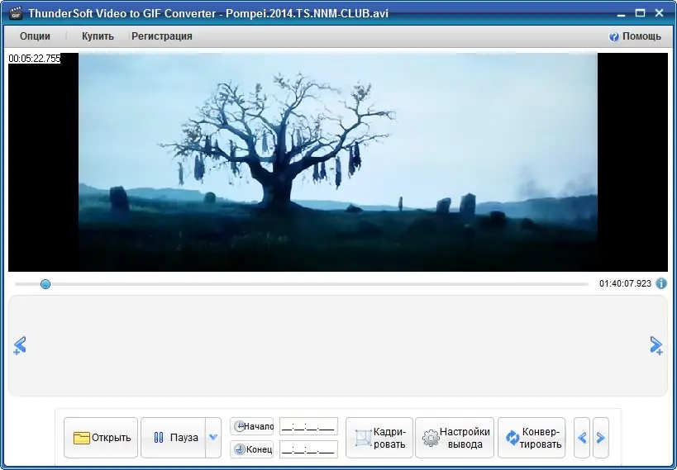Open Настройки вывода output settings
The height and width of the screenshot is (470, 677).
coord(455,438)
